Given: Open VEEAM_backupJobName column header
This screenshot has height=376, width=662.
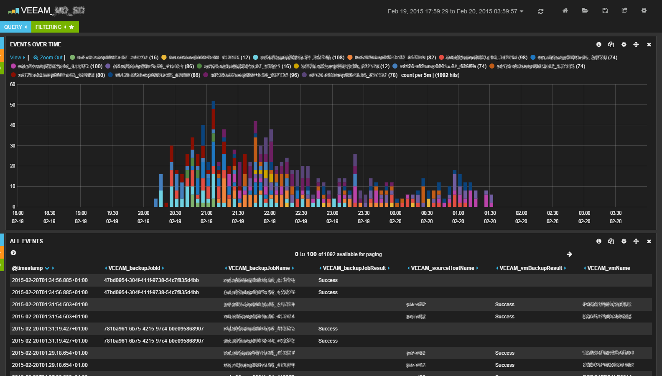Looking at the screenshot, I should click(x=259, y=268).
